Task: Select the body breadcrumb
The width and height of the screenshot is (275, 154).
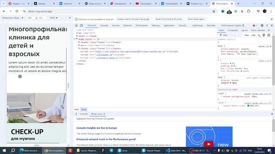Action: (x=84, y=110)
